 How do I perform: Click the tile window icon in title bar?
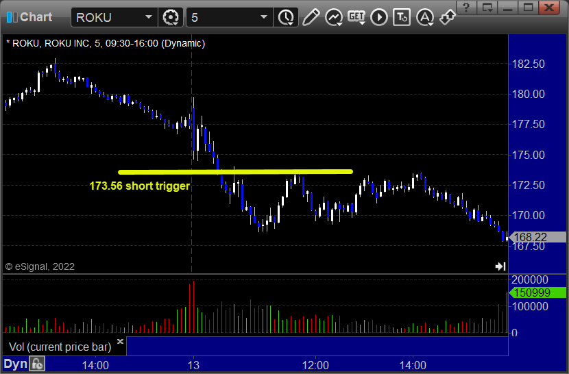point(487,8)
